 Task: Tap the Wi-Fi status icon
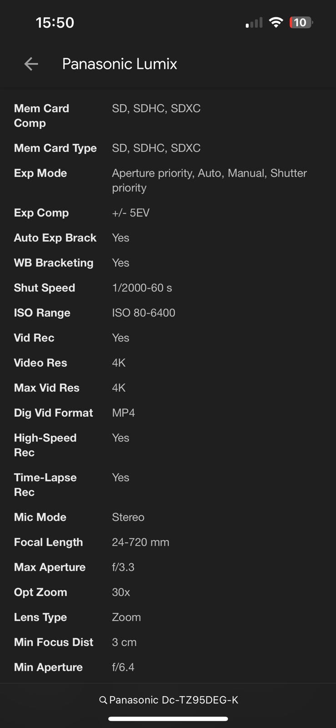click(276, 22)
